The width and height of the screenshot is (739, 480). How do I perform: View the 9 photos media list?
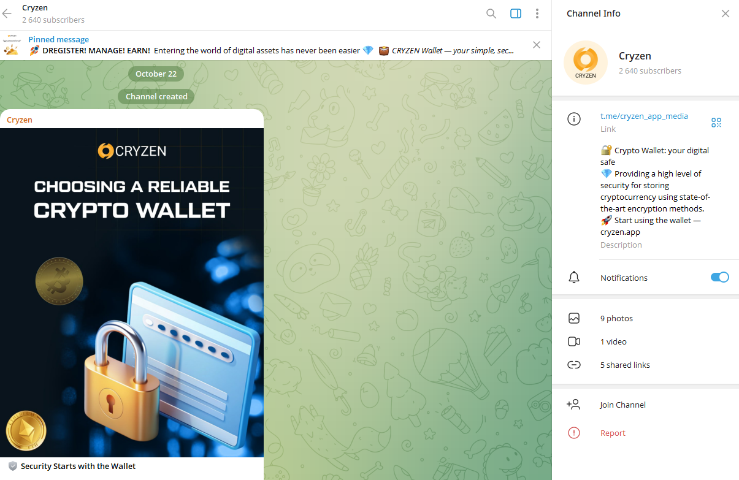(616, 318)
